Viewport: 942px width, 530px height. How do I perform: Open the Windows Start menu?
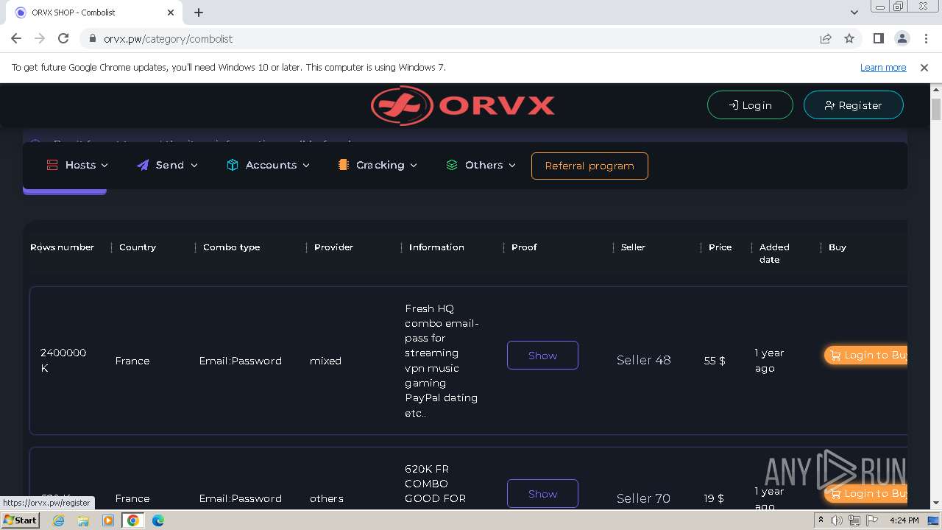click(21, 520)
